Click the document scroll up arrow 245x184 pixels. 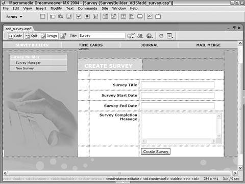pyautogui.click(x=240, y=43)
